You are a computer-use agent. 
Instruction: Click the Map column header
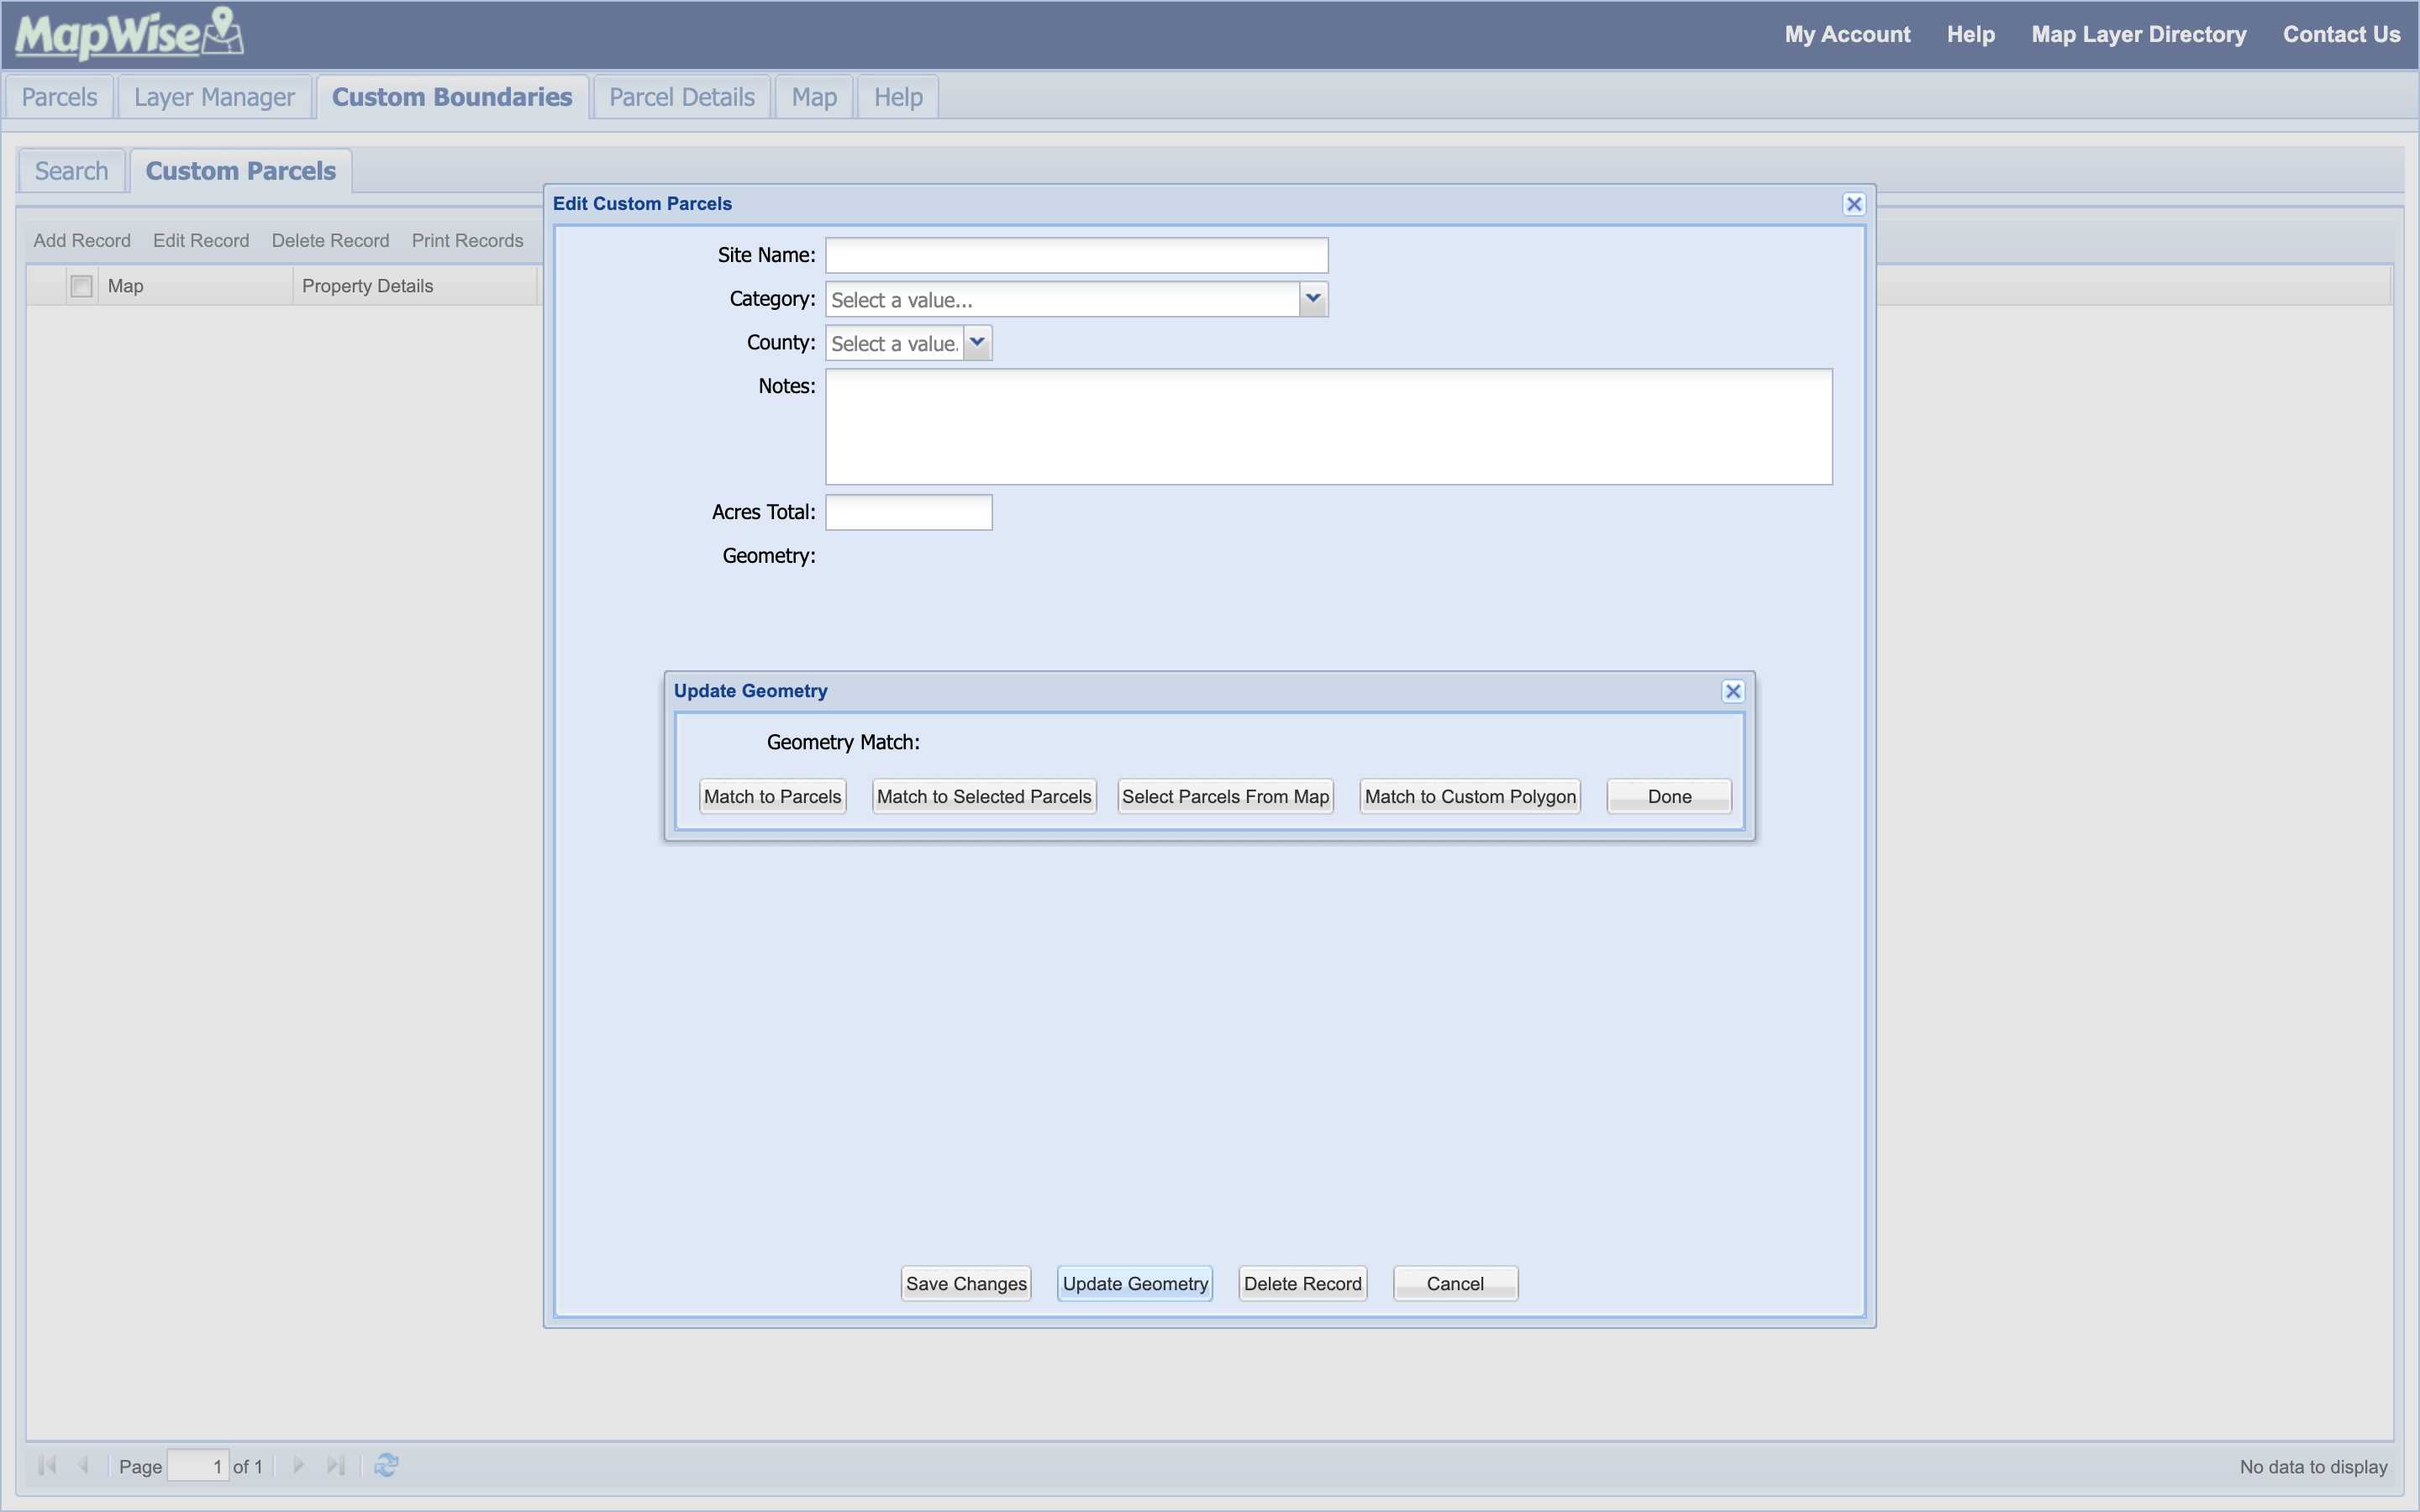pos(195,286)
